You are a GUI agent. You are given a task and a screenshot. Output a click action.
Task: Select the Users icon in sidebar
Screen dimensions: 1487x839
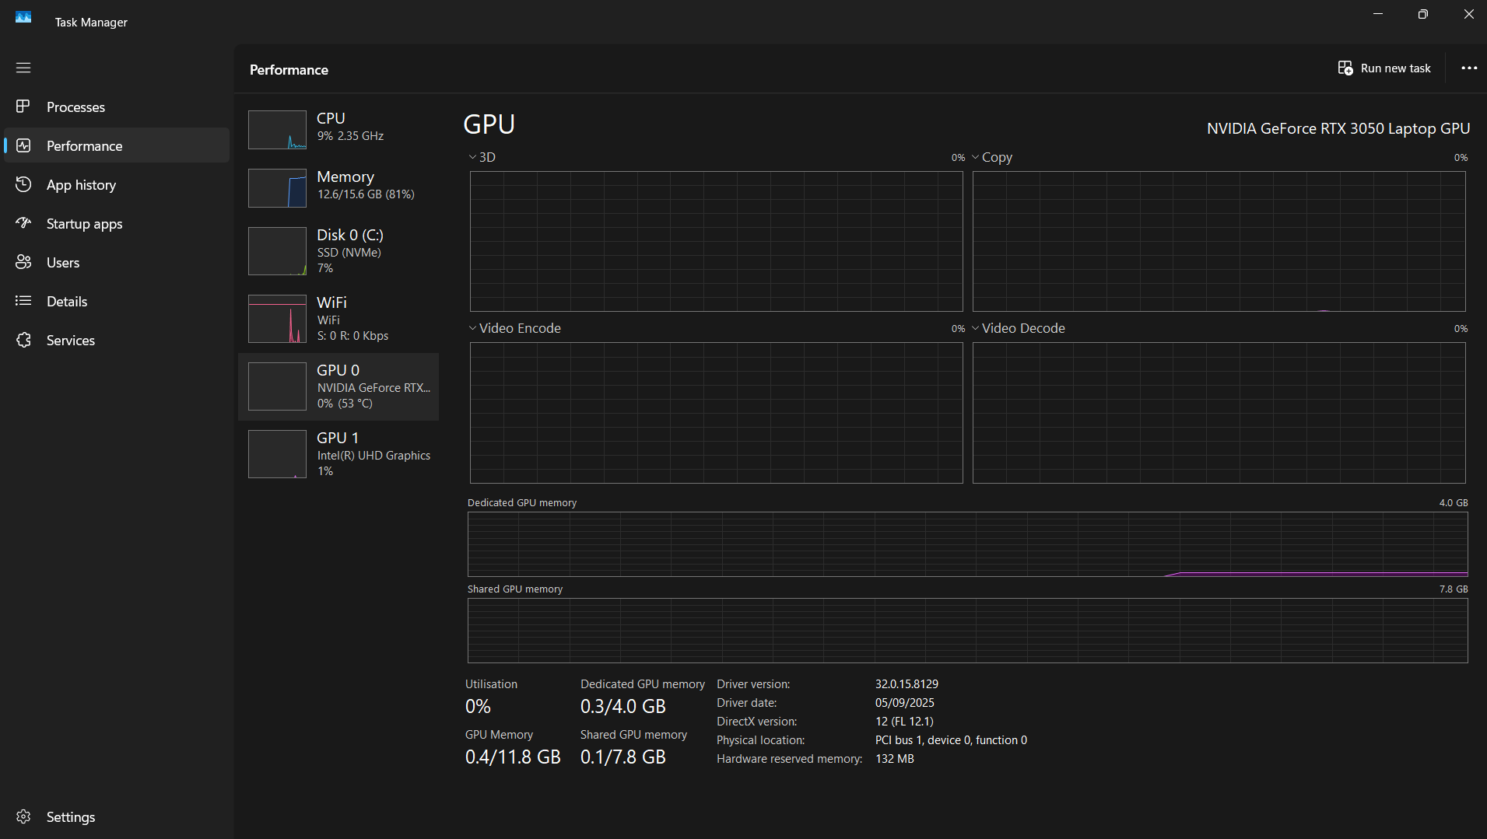point(23,262)
